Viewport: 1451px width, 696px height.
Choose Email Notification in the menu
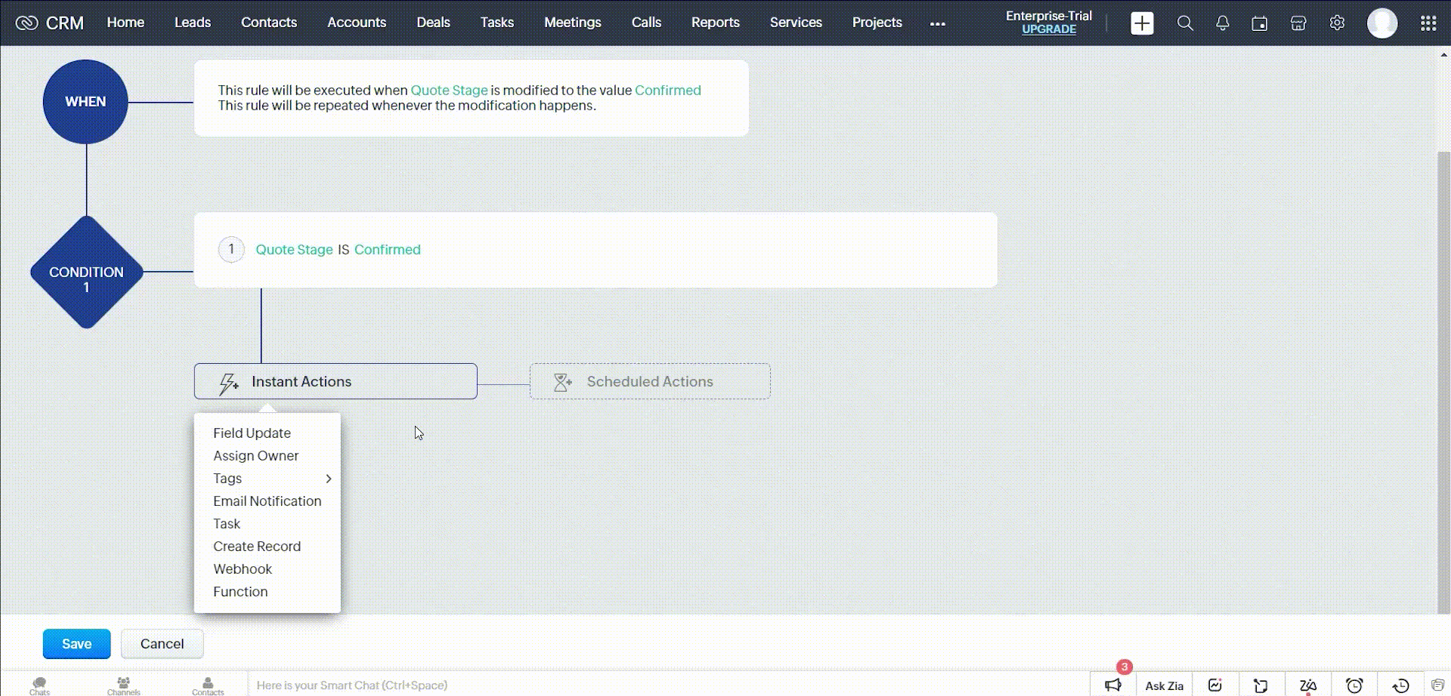(267, 501)
